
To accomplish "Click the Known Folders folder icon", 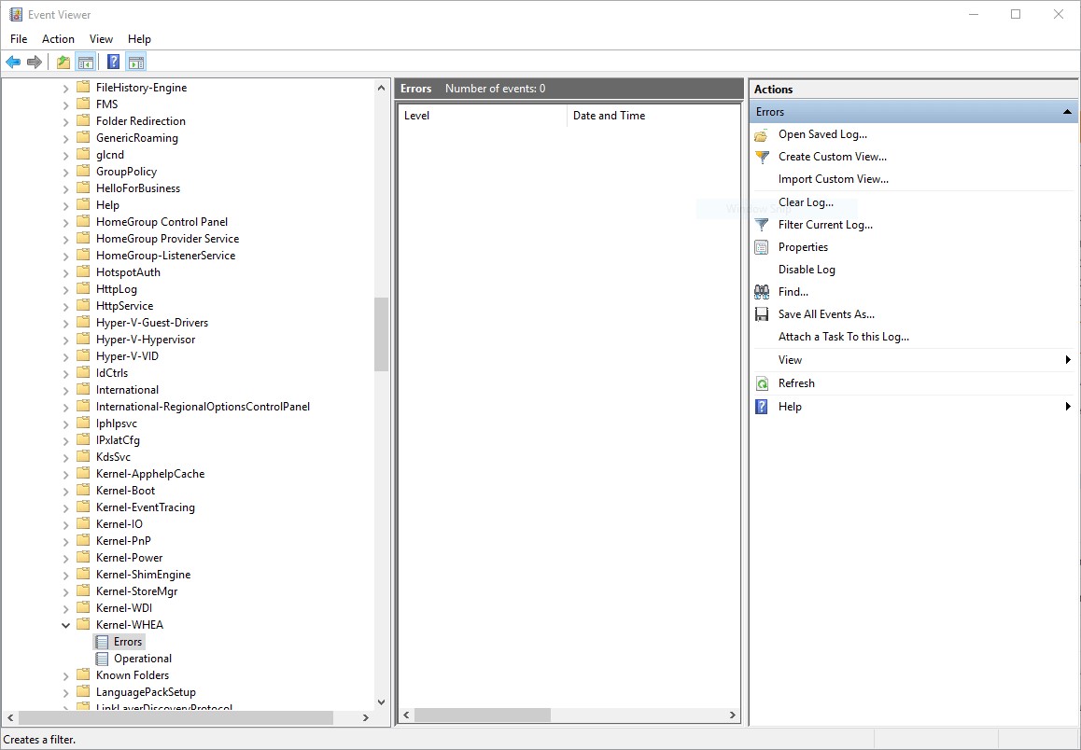I will (83, 675).
